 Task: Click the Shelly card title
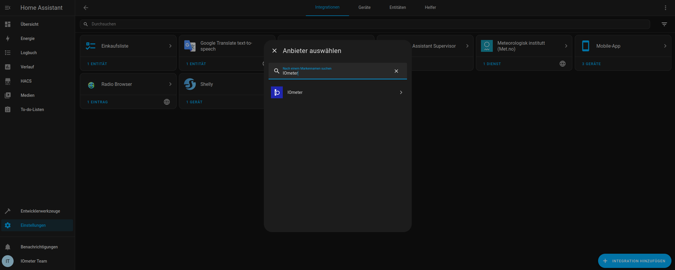point(206,84)
